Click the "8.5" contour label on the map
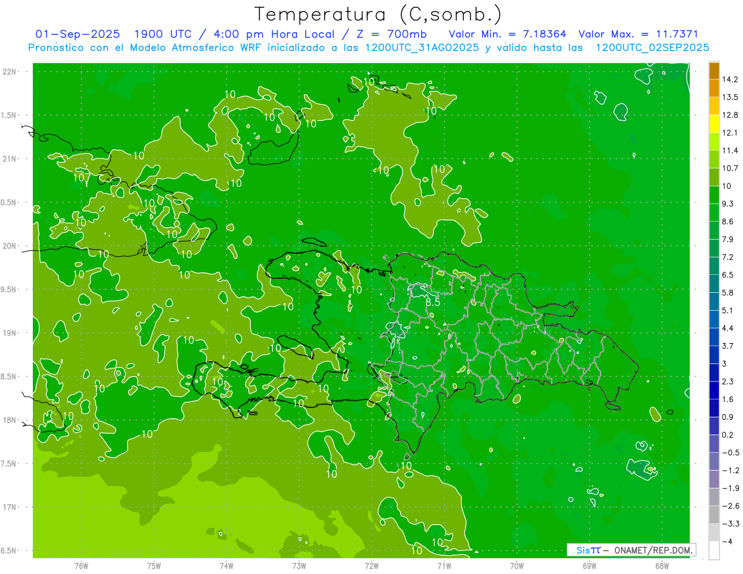This screenshot has height=574, width=743. coord(433,303)
